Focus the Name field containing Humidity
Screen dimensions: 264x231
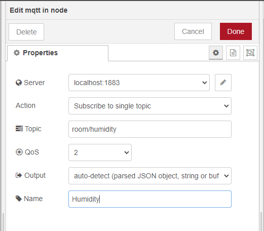click(150, 199)
